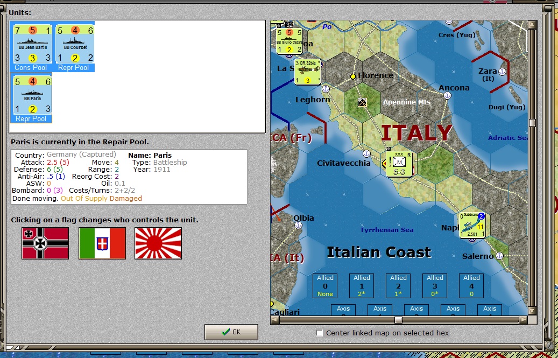Toggle Center linked map on selected hex

(x=320, y=333)
